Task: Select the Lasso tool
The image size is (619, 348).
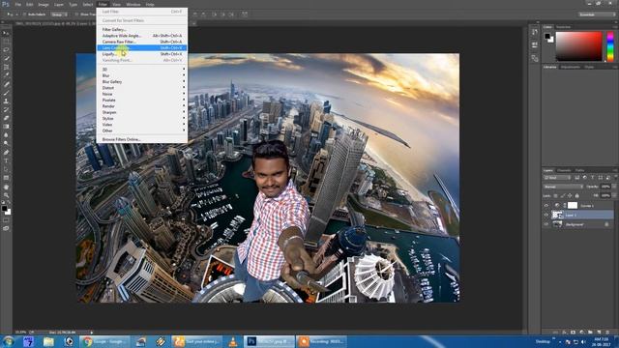Action: coord(6,50)
